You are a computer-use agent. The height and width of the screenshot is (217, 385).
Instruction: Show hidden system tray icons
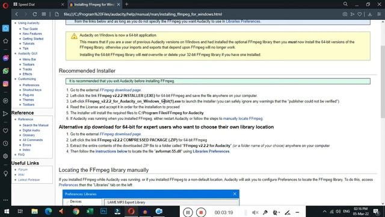click(325, 212)
